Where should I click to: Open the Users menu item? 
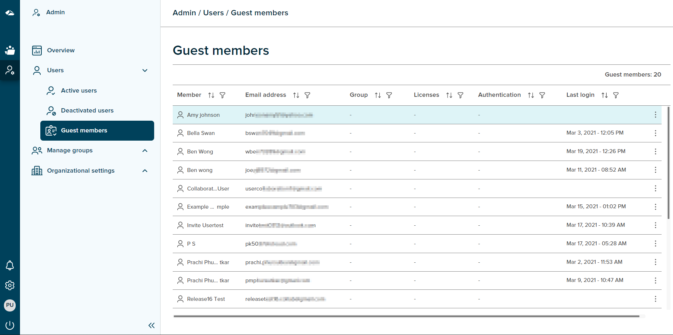point(55,70)
